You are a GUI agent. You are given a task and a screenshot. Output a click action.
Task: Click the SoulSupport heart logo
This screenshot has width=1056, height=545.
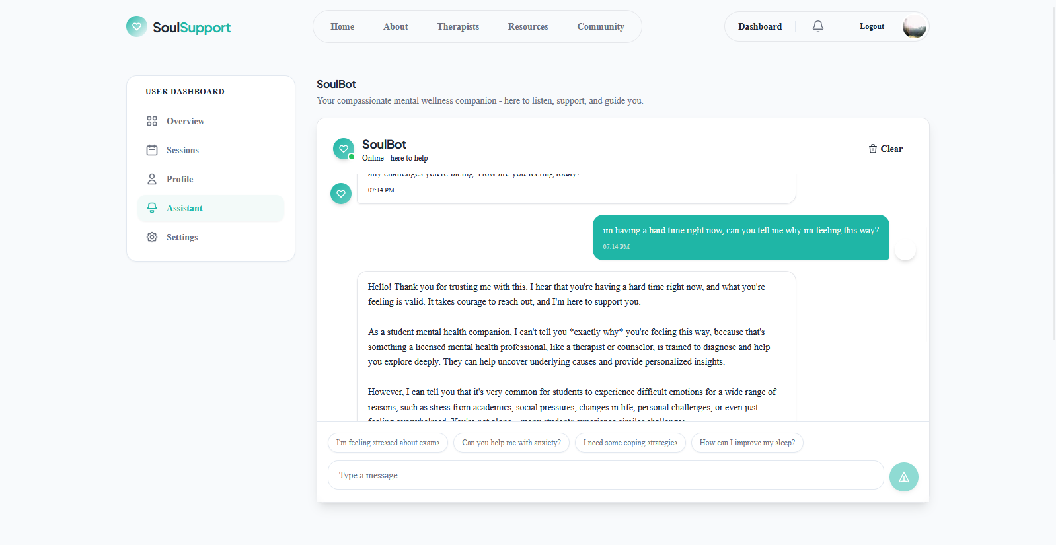pos(137,26)
